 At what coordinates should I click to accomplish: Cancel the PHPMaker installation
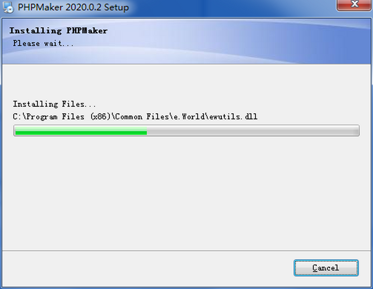326,268
